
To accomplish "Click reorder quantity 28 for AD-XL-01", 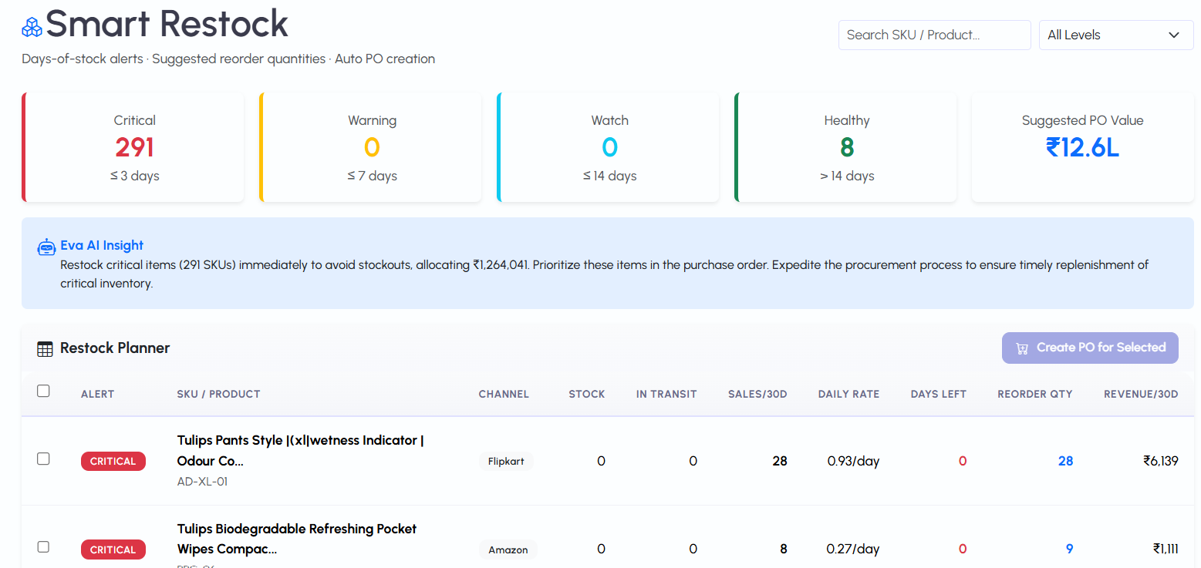I will click(1065, 461).
